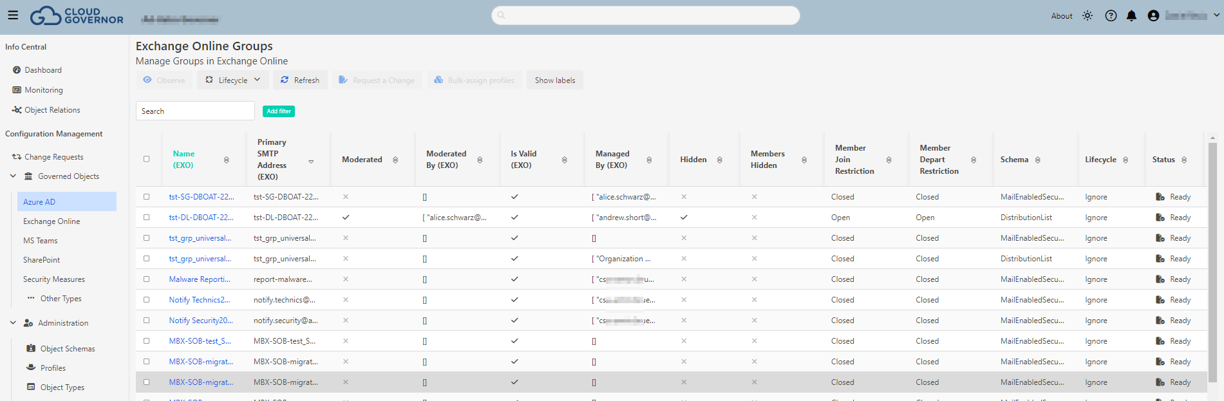Go to MS Teams governed objects
The image size is (1224, 401).
[x=41, y=241]
